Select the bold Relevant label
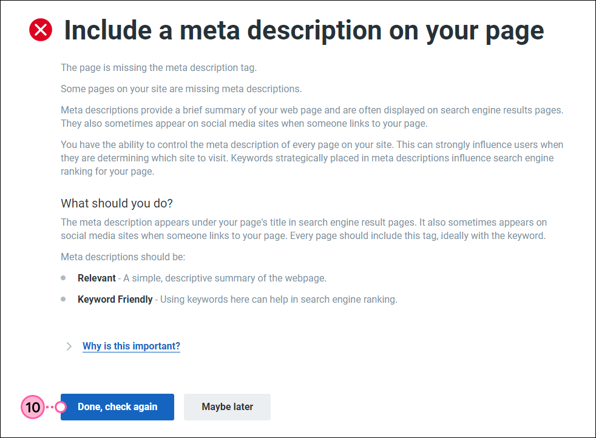This screenshot has height=438, width=596. click(97, 278)
